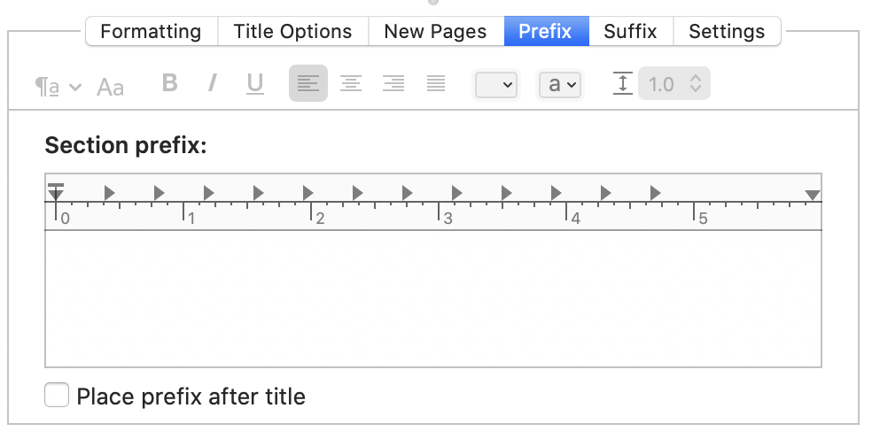This screenshot has height=439, width=872.
Task: Switch to the Formatting tab
Action: (x=152, y=31)
